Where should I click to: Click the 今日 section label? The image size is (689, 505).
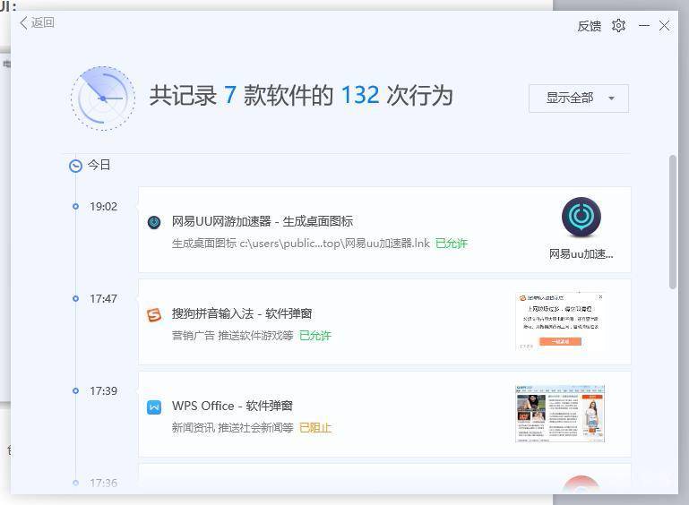click(x=99, y=165)
